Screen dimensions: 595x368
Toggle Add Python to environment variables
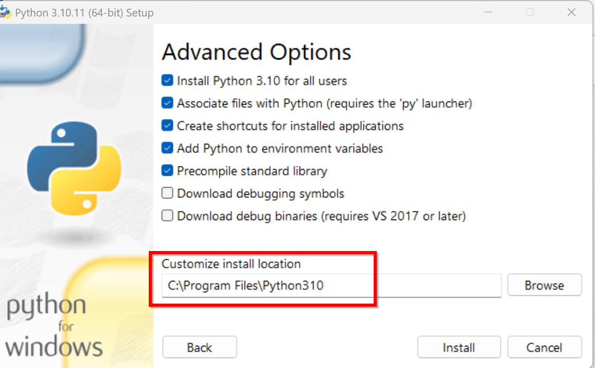167,148
